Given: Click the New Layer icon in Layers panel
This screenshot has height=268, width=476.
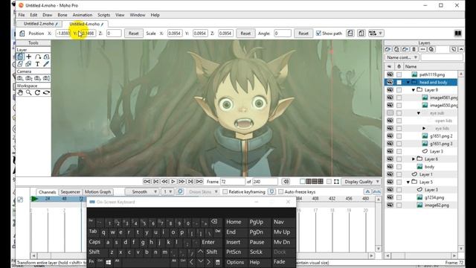Looking at the screenshot, I should pyautogui.click(x=388, y=49).
